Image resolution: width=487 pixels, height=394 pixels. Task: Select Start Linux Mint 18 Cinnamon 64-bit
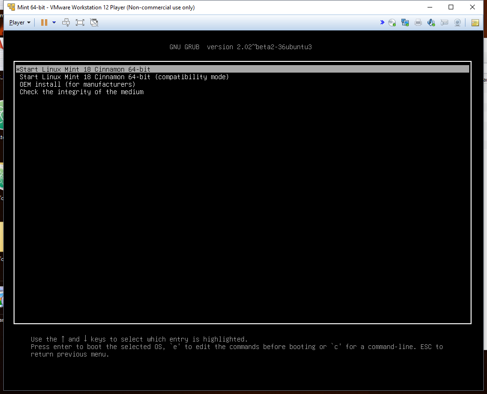click(x=85, y=69)
